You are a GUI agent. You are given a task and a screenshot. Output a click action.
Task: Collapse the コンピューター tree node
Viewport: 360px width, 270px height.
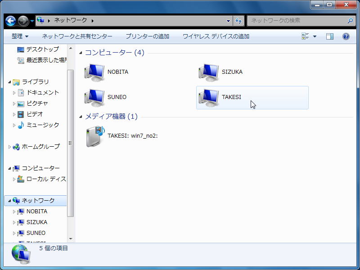pos(9,168)
